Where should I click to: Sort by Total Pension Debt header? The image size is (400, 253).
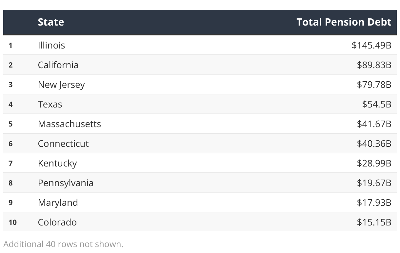(344, 22)
